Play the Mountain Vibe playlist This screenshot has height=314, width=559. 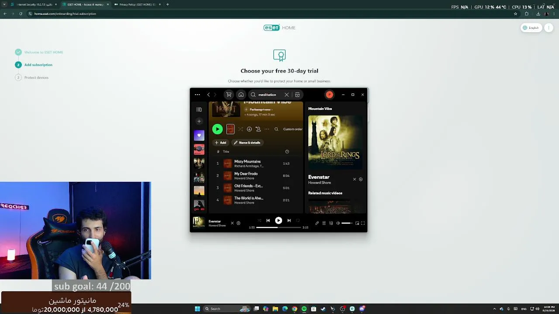pyautogui.click(x=217, y=129)
